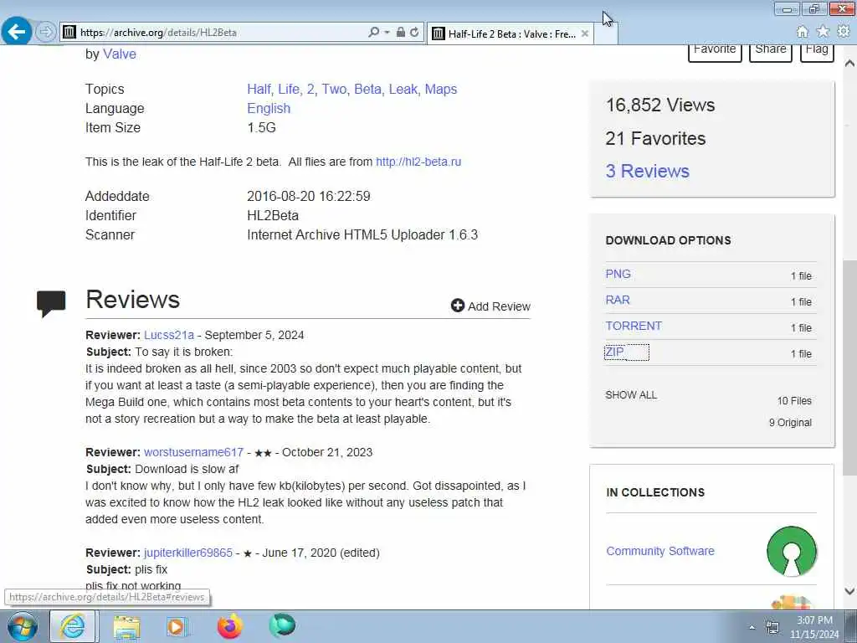This screenshot has width=857, height=643.
Task: Click the '16,852 Views' text
Action: 660,105
